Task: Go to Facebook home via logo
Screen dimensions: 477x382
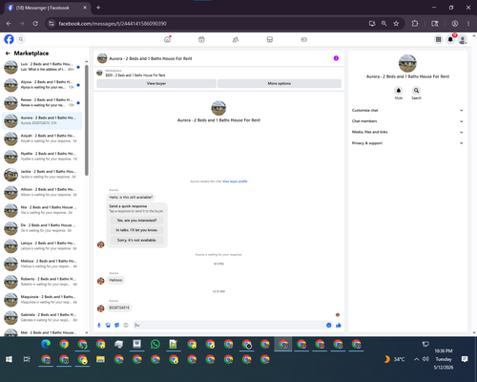Action: coord(9,39)
